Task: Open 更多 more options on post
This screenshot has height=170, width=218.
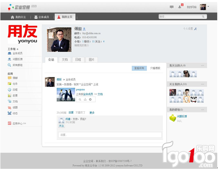Action: click(x=92, y=113)
